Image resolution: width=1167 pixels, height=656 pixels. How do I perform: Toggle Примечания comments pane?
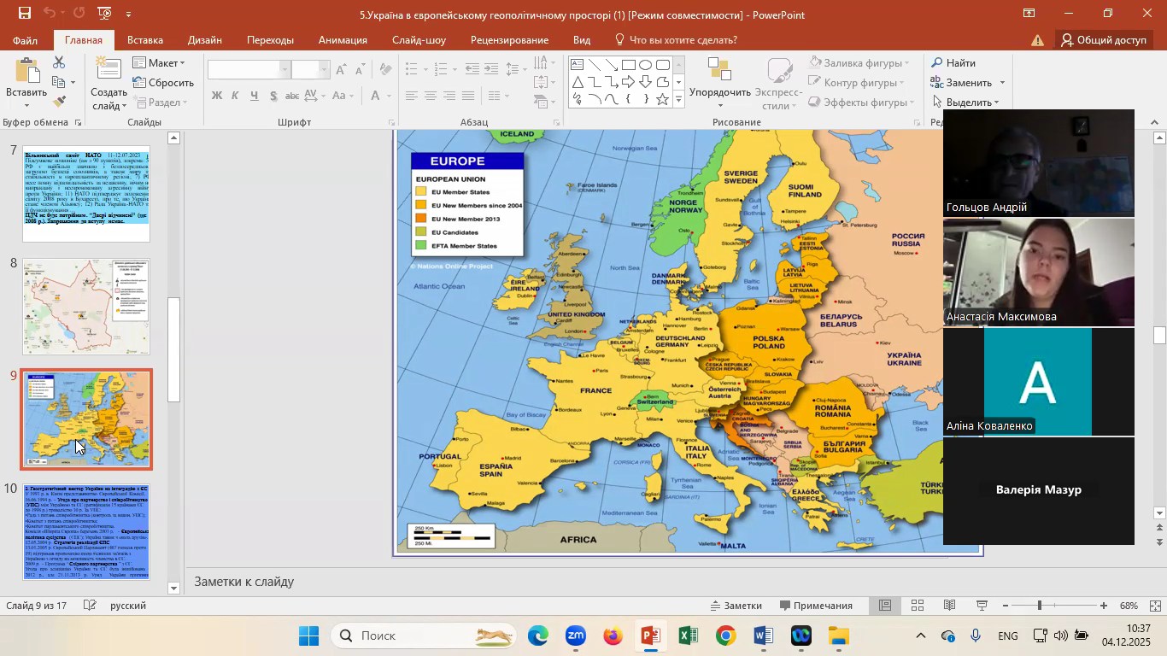[x=816, y=606]
